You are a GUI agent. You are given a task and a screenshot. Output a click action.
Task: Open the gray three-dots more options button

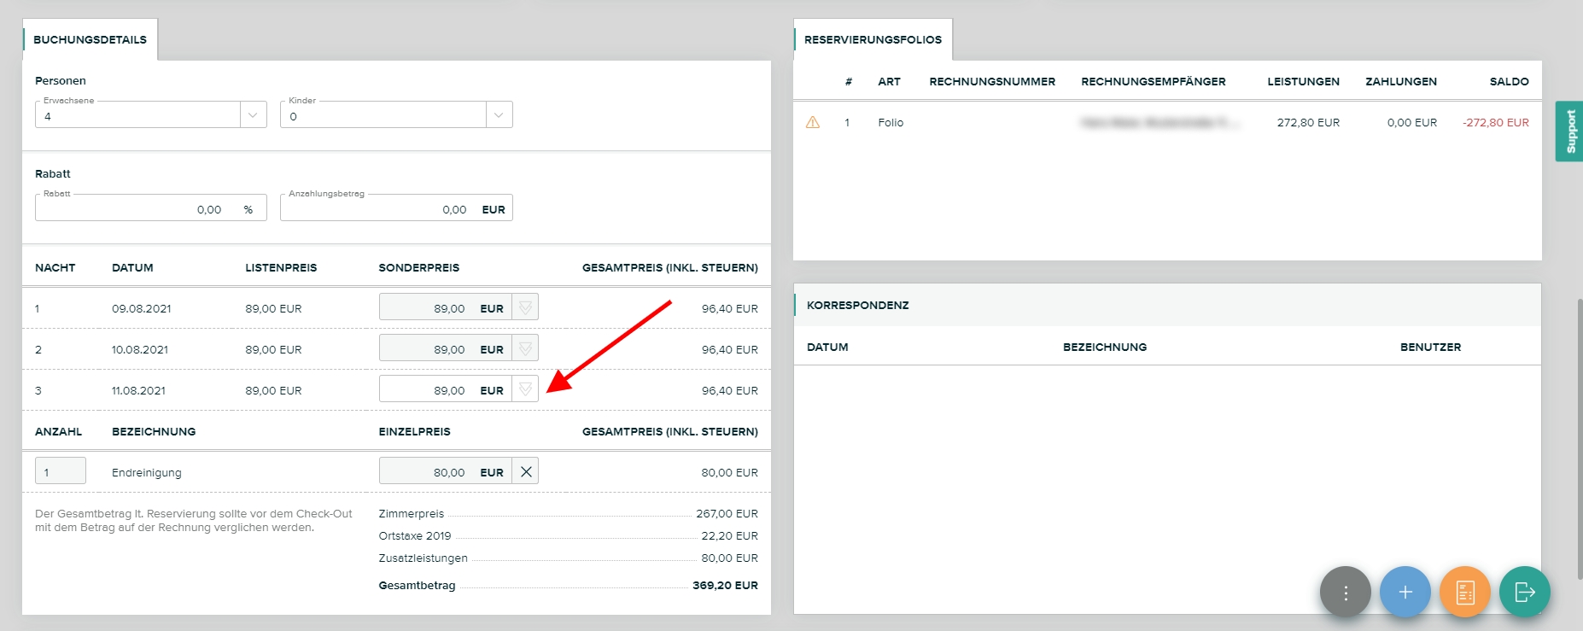coord(1345,592)
